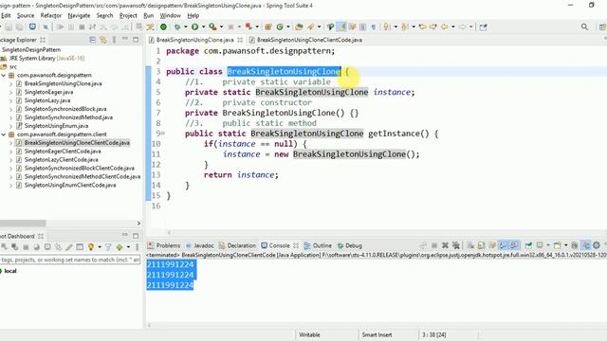Click Remove Launch X icon in Console
The height and width of the screenshot is (341, 607).
click(445, 245)
